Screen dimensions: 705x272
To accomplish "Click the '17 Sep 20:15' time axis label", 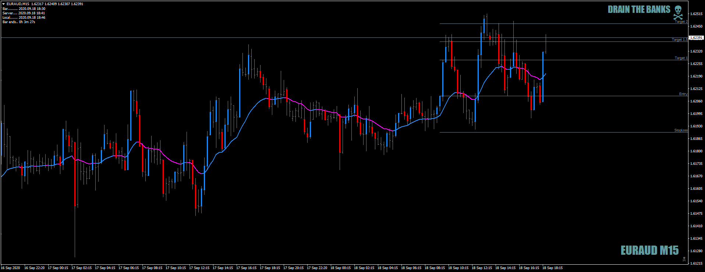I will 294,268.
